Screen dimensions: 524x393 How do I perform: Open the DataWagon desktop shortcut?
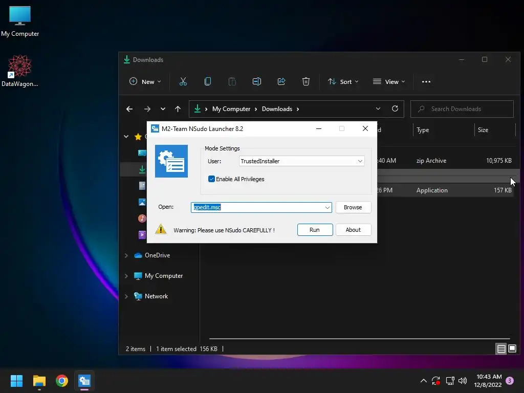[20, 71]
